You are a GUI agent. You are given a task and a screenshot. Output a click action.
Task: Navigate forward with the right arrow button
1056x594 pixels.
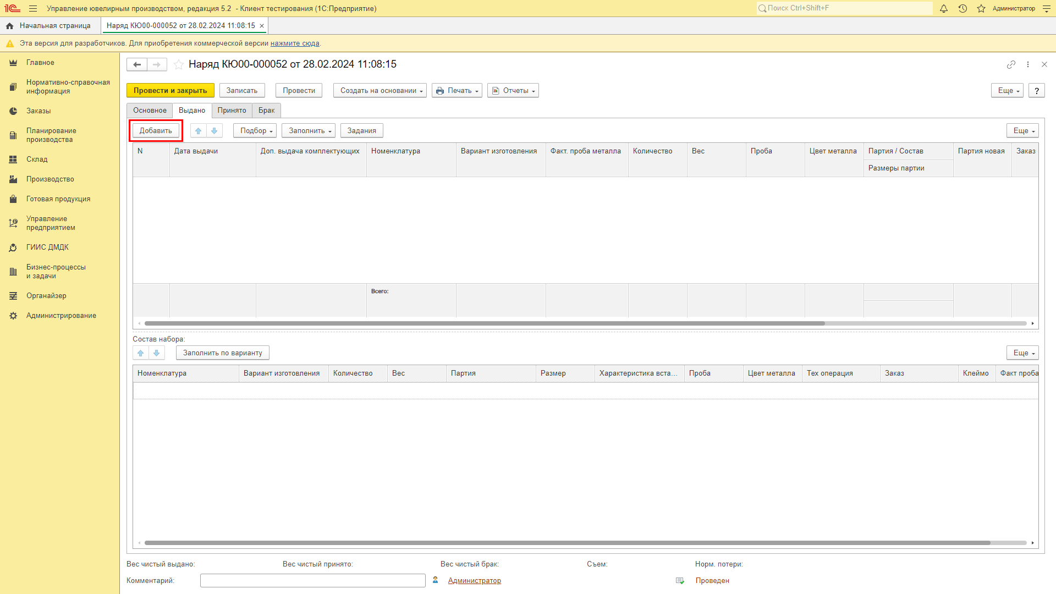coord(157,64)
